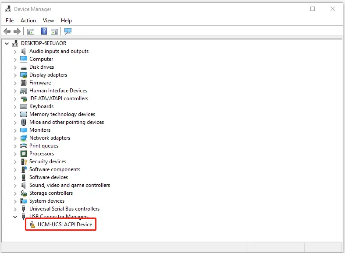Open the blue question mark Help icon

44,31
